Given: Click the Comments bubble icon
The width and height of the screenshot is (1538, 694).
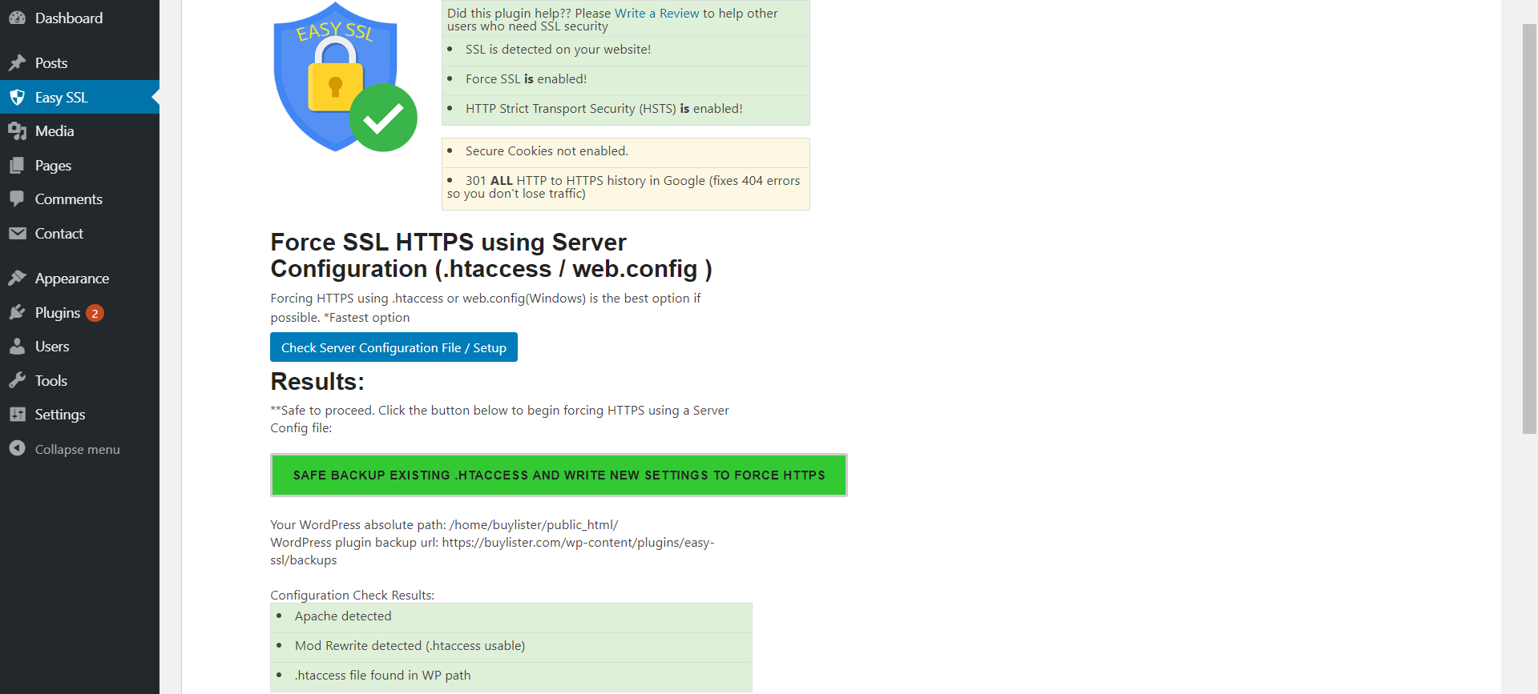Looking at the screenshot, I should click(18, 199).
